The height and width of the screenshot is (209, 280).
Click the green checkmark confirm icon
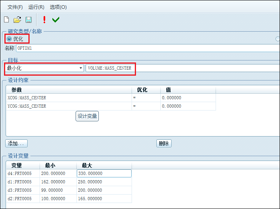(56, 20)
